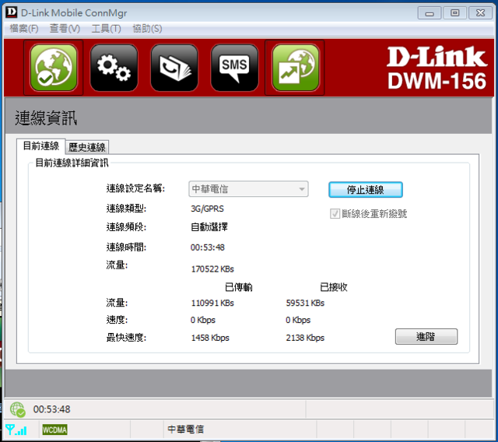
Task: Click the 連線類型 label
Action: click(x=126, y=209)
